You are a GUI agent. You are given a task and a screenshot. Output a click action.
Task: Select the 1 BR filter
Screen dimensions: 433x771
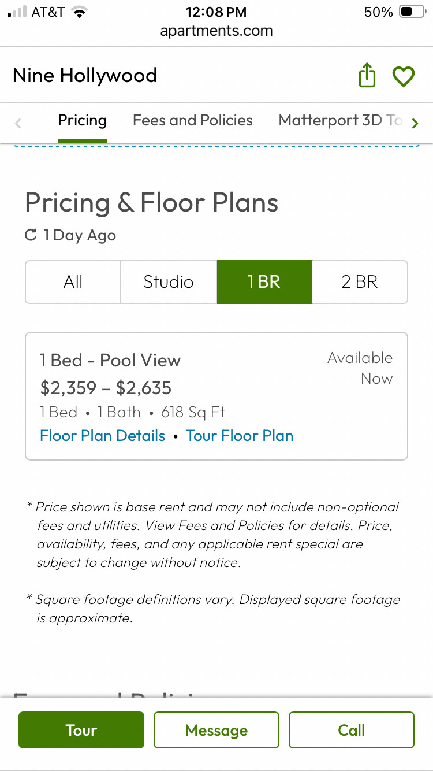coord(264,282)
